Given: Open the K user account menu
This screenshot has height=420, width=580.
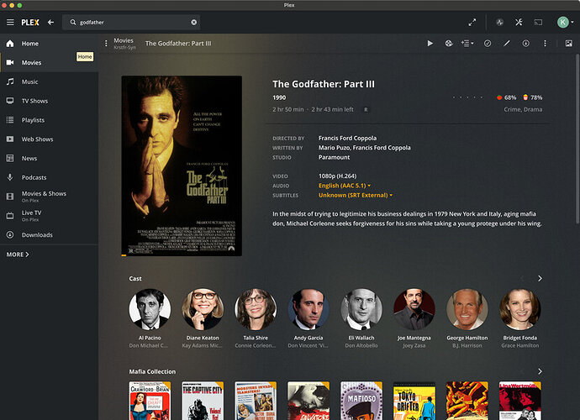Looking at the screenshot, I should [565, 22].
